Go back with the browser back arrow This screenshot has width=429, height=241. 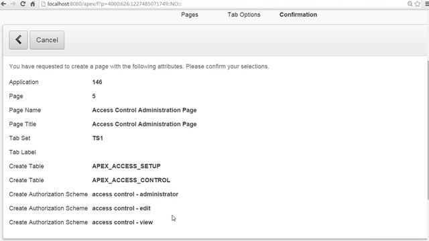coord(3,4)
